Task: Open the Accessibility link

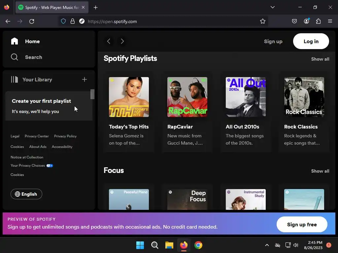Action: click(x=62, y=147)
